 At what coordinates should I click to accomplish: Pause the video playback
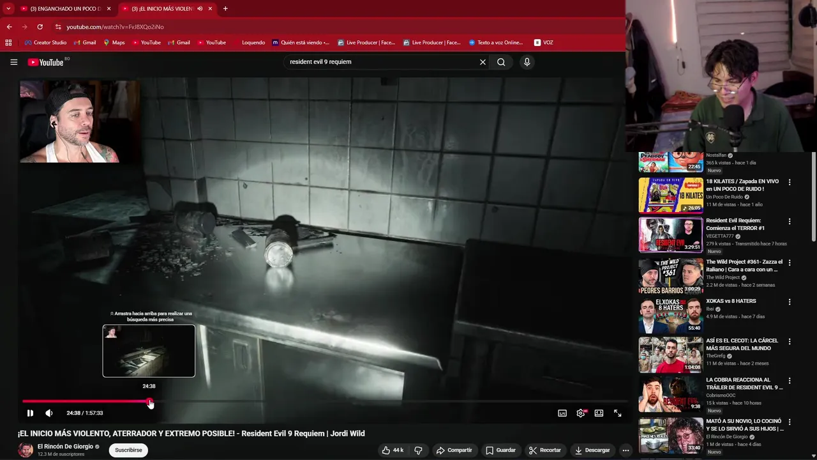coord(30,413)
